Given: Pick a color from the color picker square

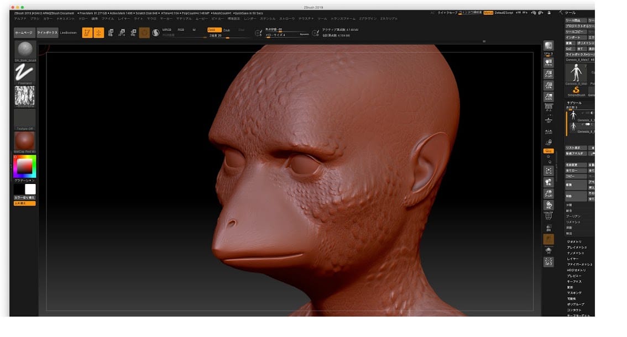Looking at the screenshot, I should [25, 166].
